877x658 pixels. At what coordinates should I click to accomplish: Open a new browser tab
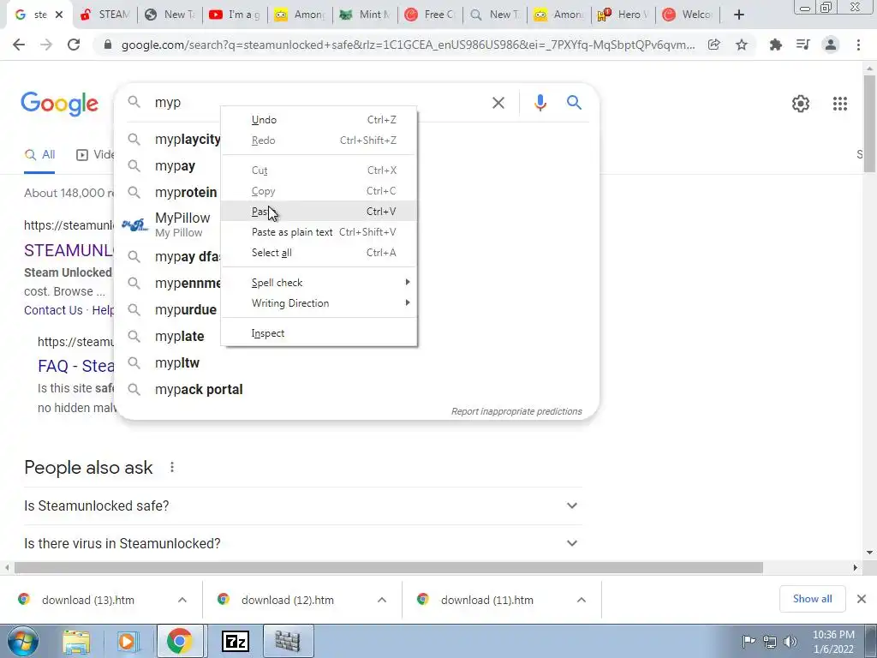tap(739, 15)
